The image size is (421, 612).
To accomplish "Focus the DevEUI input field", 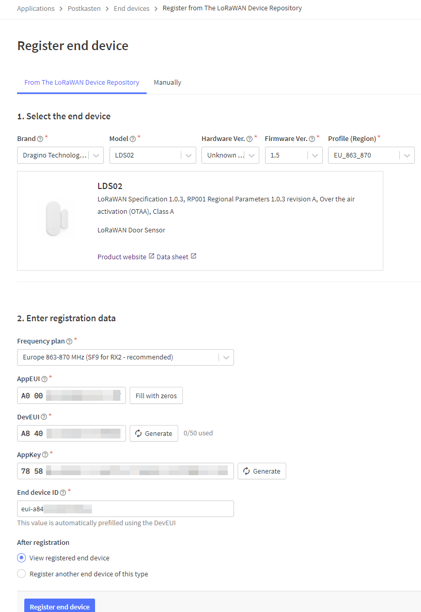I will click(71, 433).
